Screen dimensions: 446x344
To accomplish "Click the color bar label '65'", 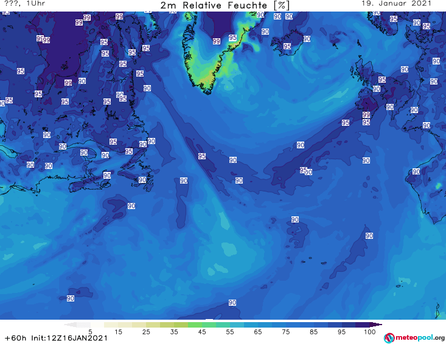I will [258, 332].
